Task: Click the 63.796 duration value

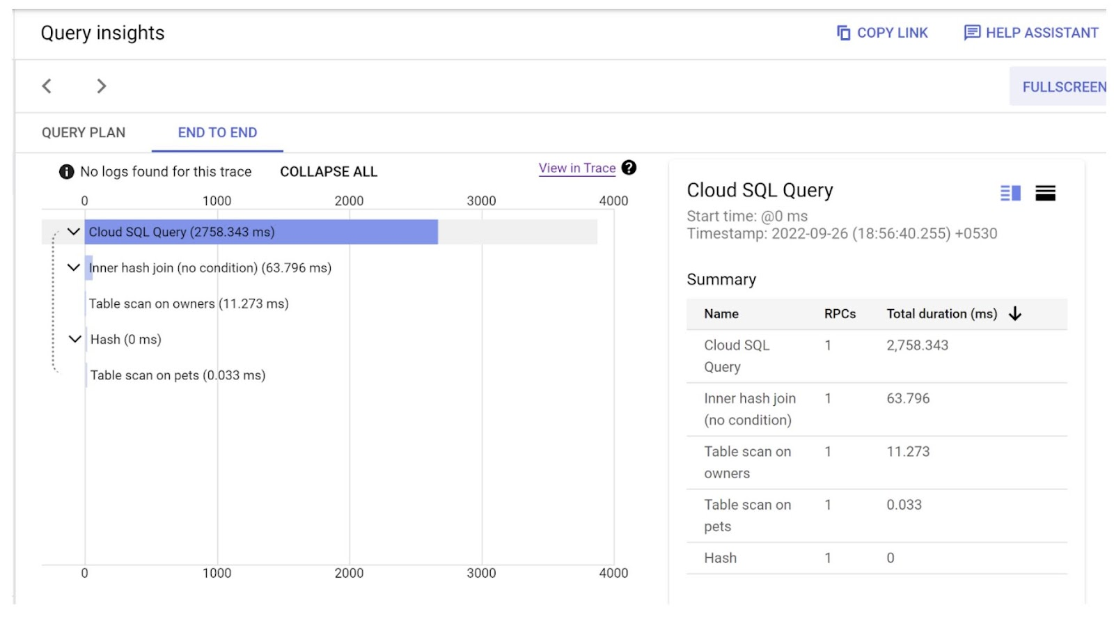Action: click(908, 399)
